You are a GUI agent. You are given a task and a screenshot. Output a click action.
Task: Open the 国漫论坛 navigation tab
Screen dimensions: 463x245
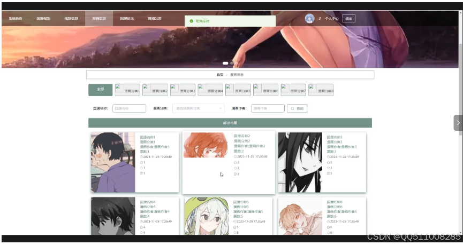coord(127,19)
